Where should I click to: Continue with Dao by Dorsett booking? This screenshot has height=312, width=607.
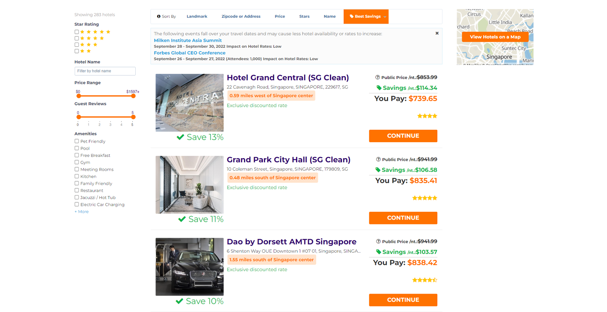[x=403, y=300]
